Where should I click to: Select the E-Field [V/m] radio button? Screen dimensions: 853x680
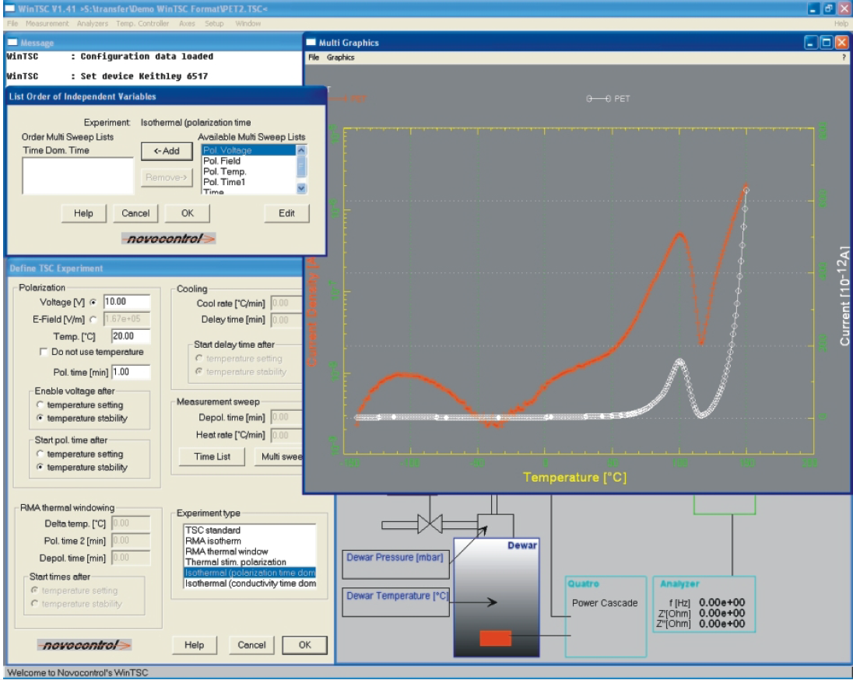pyautogui.click(x=93, y=318)
